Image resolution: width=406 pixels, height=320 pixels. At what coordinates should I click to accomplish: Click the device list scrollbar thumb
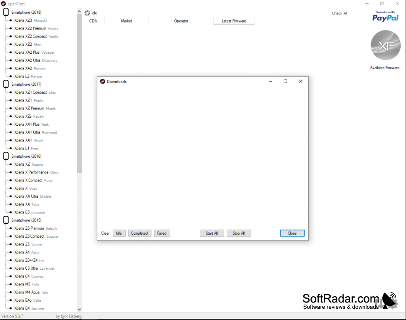pyautogui.click(x=79, y=94)
